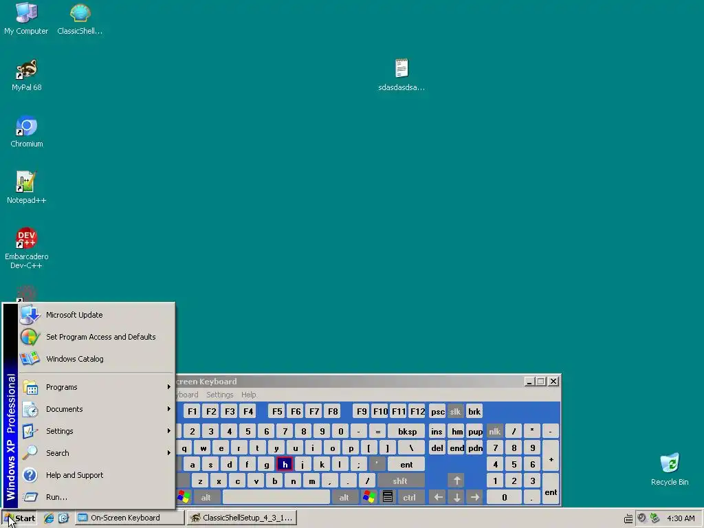This screenshot has width=704, height=528.
Task: Click the second quick launch icon beside Internet Explorer
Action: click(63, 518)
